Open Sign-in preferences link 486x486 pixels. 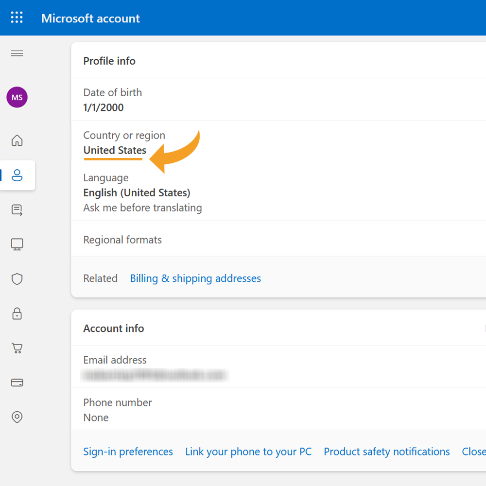coord(128,451)
